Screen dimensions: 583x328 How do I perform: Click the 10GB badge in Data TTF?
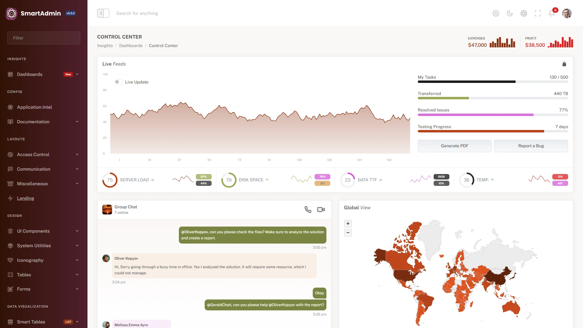442,177
